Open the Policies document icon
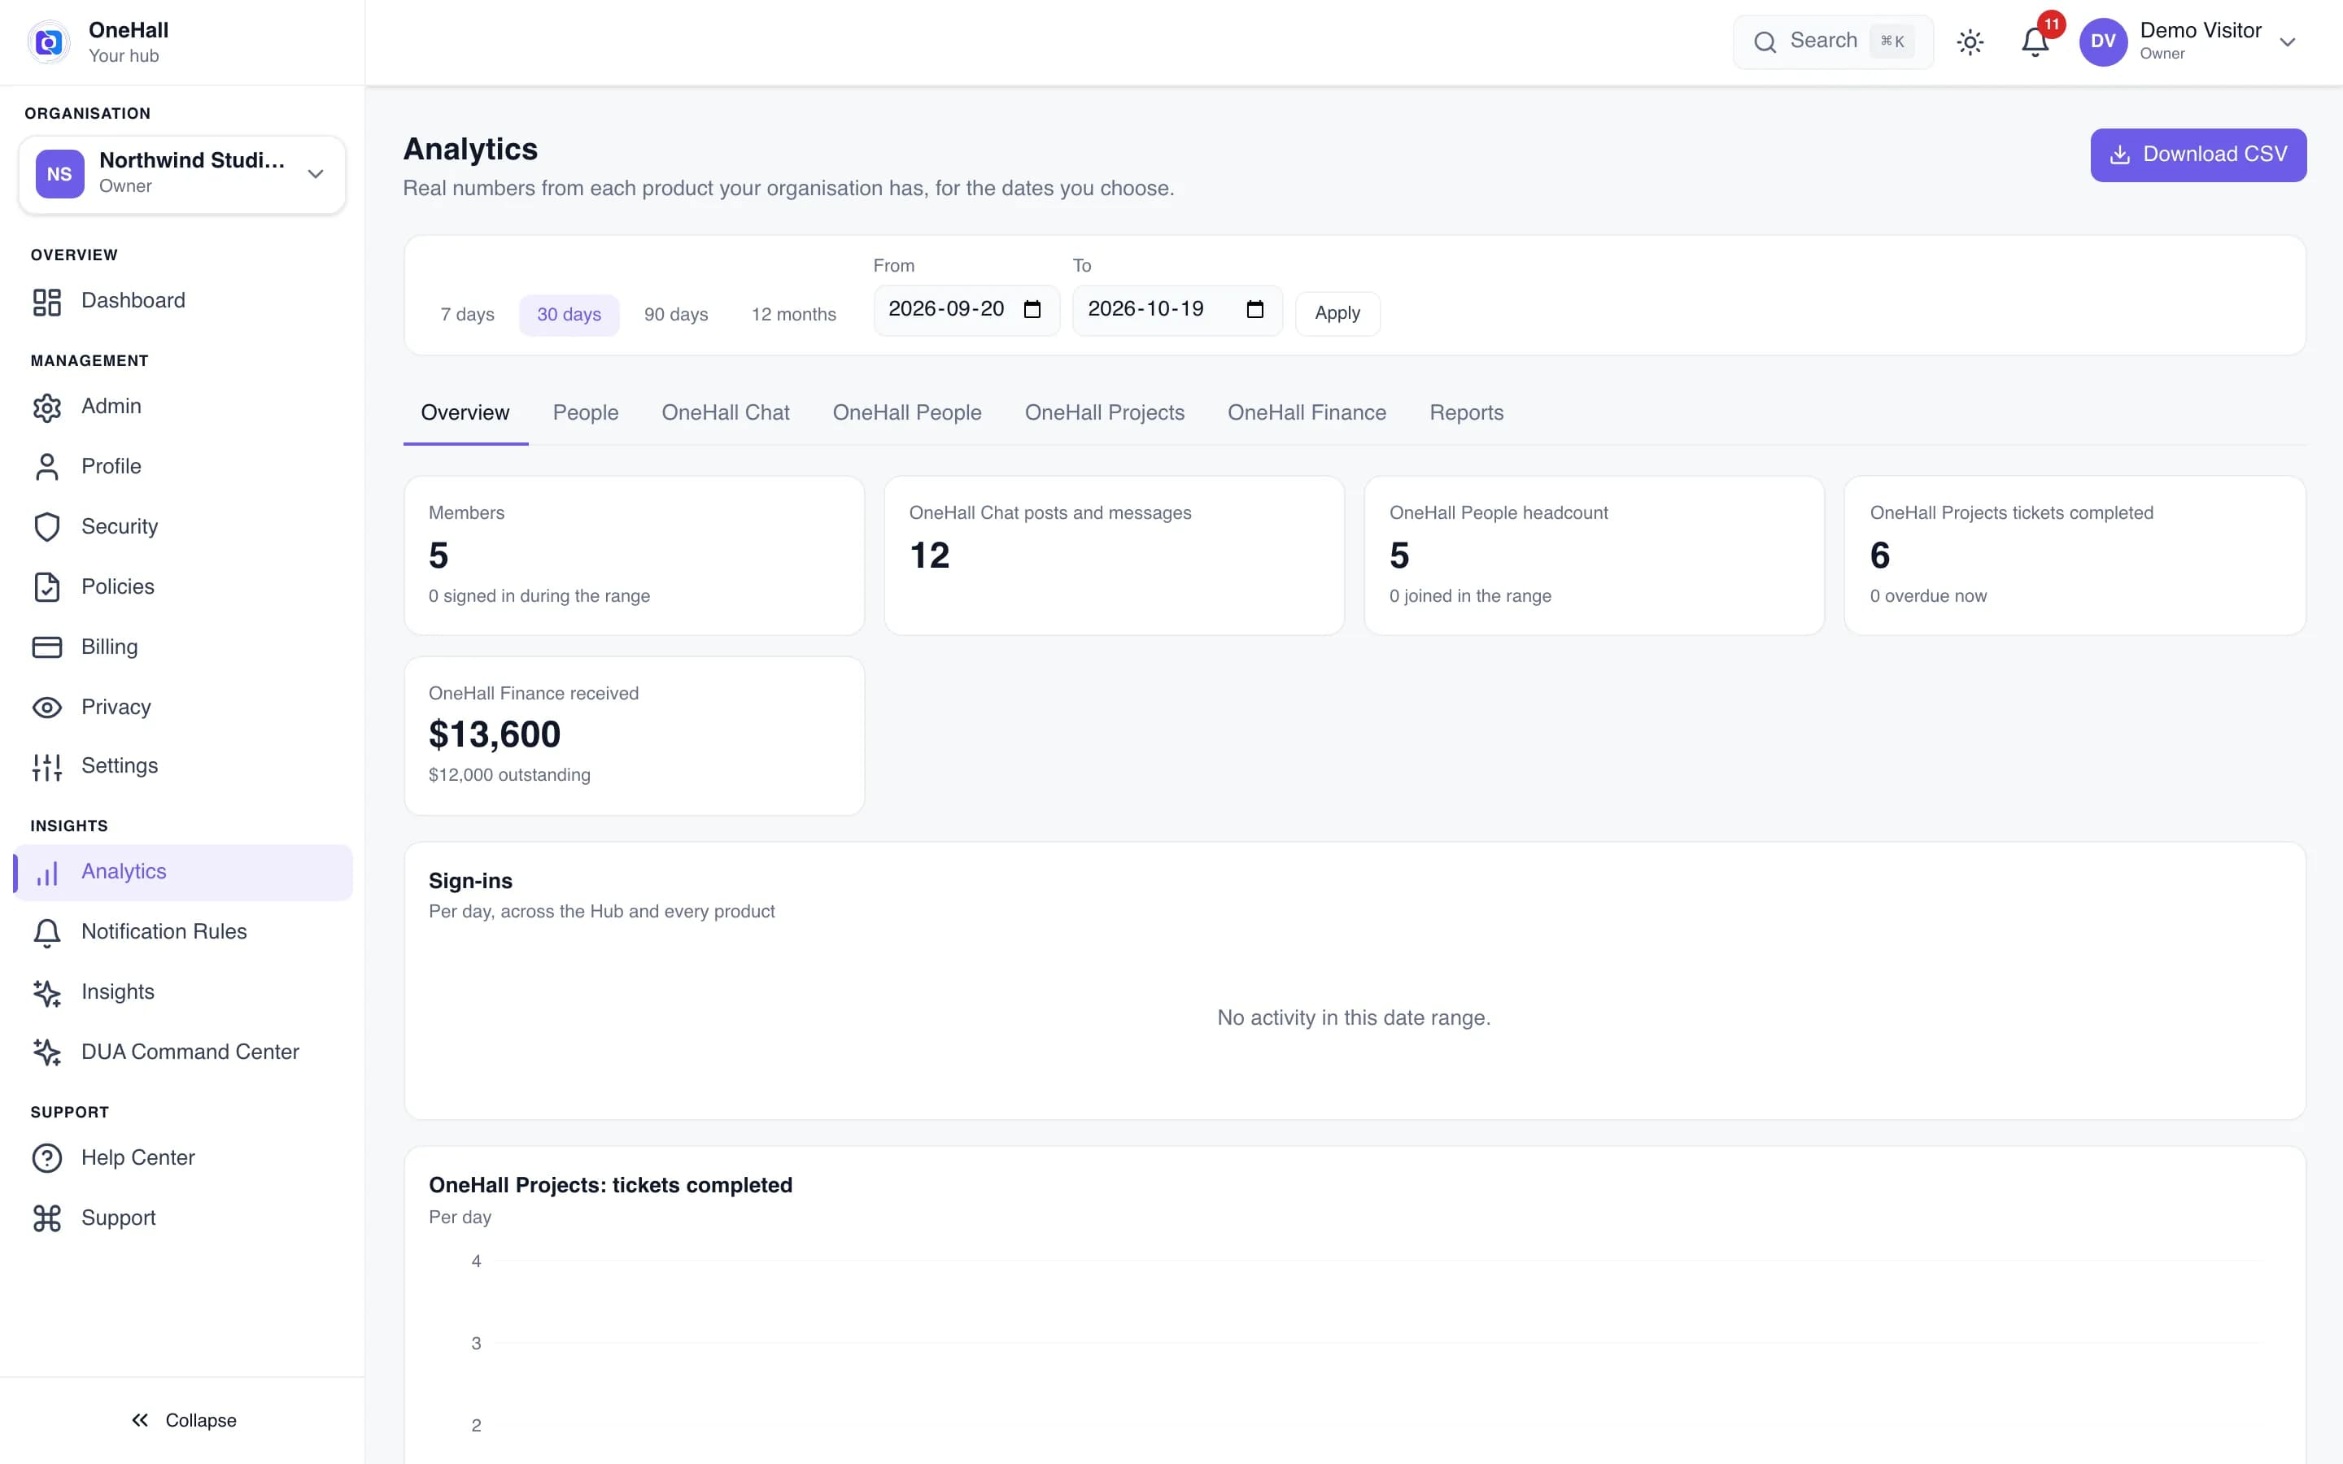 (x=46, y=586)
